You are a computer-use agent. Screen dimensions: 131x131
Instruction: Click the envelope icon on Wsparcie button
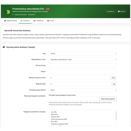pos(119,11)
